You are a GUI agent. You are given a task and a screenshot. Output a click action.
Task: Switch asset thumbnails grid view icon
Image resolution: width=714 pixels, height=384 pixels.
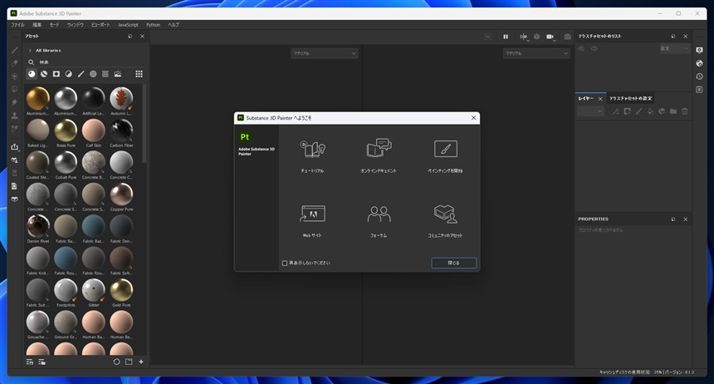139,74
